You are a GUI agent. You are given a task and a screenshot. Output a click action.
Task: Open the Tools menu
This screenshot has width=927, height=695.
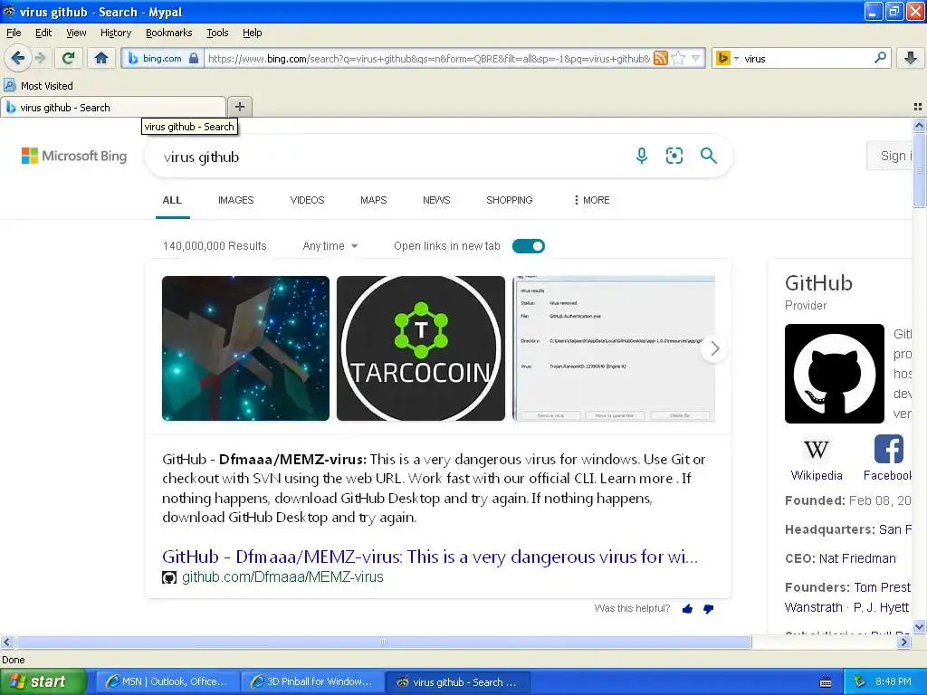tap(217, 33)
